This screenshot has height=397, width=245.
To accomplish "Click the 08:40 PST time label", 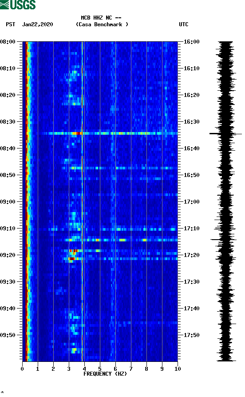I will click(8, 148).
